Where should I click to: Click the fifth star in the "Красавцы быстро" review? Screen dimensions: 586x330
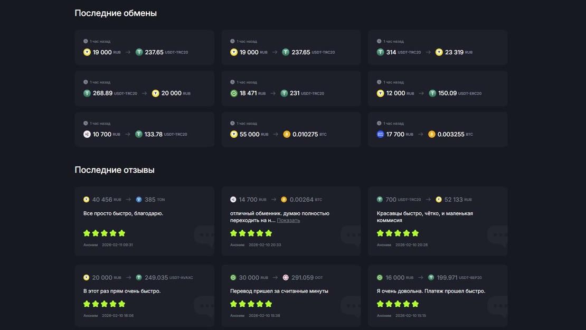(415, 233)
